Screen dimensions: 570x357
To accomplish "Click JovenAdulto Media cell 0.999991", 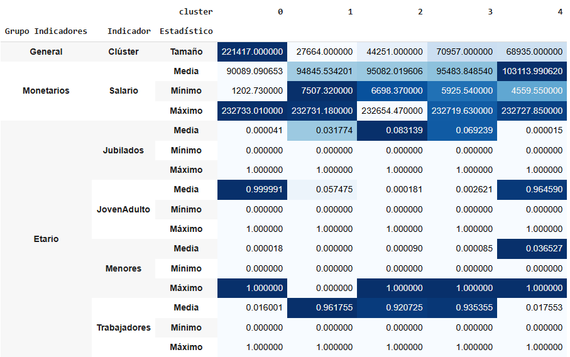I will pyautogui.click(x=252, y=189).
